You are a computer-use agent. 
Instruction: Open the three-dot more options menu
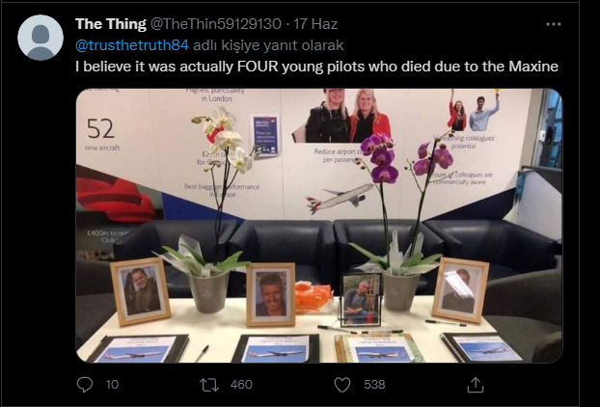[553, 24]
